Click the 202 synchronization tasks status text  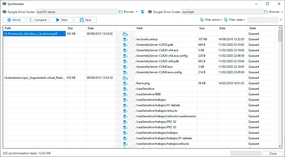27,153
